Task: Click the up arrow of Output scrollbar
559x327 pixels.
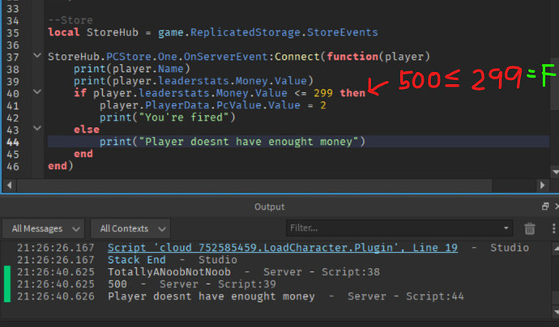Action: [x=555, y=248]
